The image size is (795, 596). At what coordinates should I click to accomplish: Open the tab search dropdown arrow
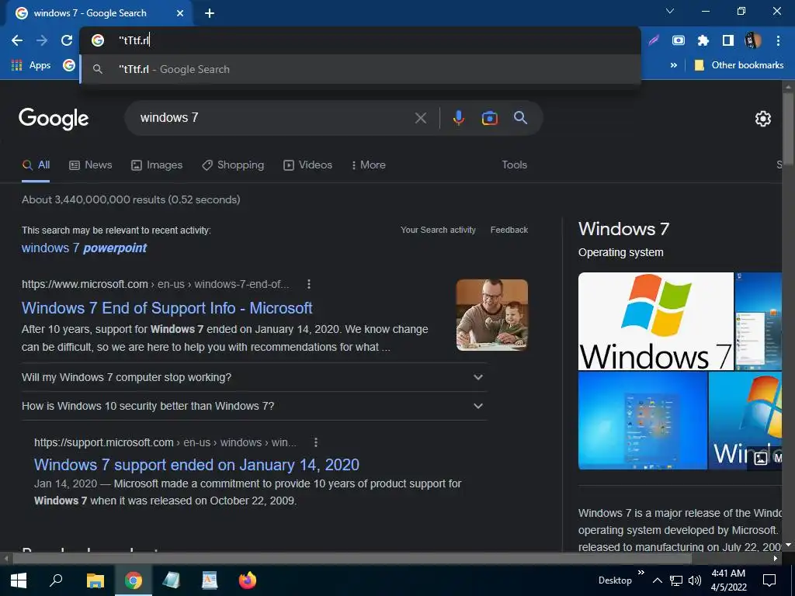670,11
